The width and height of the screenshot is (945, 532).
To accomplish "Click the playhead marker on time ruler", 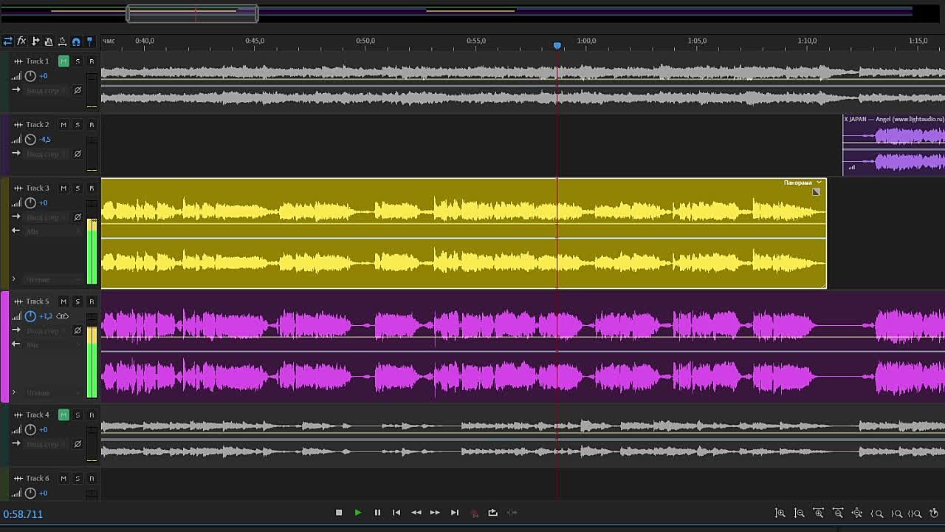I will pyautogui.click(x=557, y=46).
